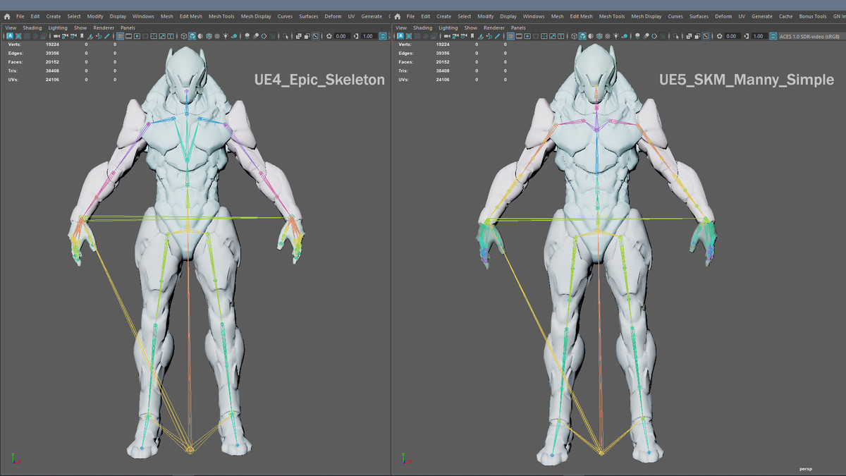Click the persp camera label in UE5 viewport
Viewport: 846px width, 476px height.
[806, 468]
